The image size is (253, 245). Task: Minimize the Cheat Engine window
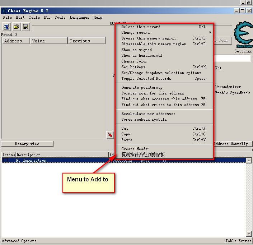237,11
